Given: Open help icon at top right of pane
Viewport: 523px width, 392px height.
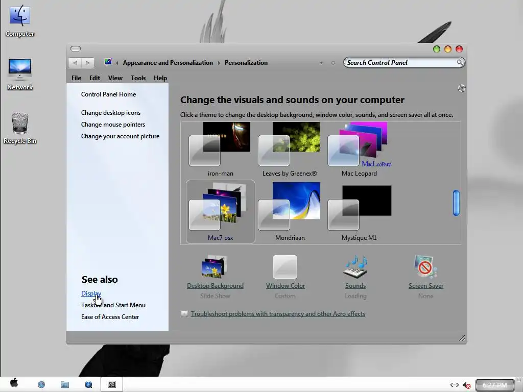Looking at the screenshot, I should (x=462, y=88).
